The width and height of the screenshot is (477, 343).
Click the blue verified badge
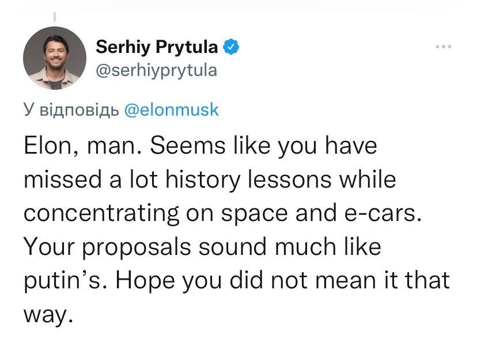click(230, 47)
